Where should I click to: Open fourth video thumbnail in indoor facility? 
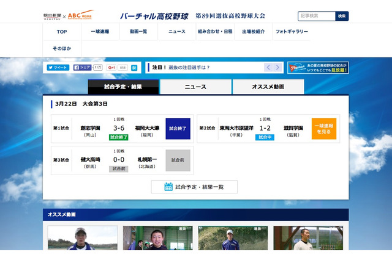(308, 238)
